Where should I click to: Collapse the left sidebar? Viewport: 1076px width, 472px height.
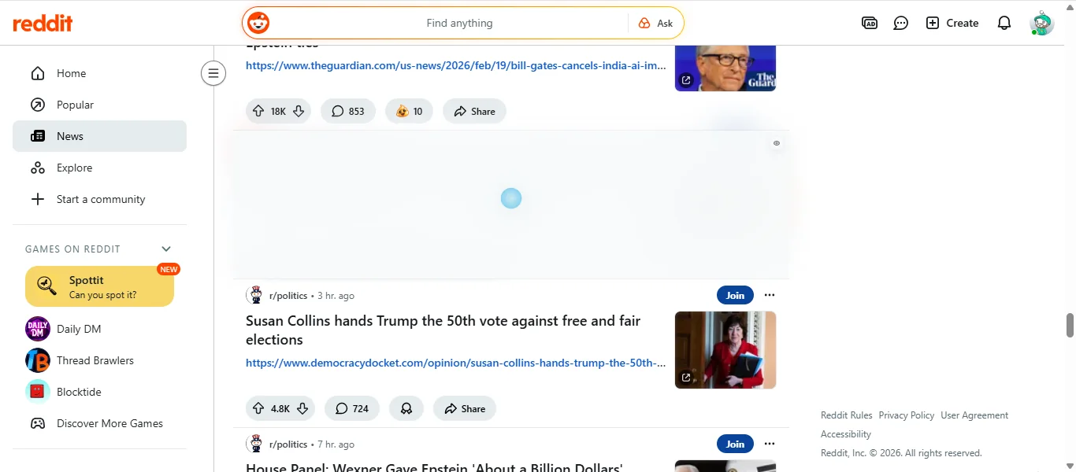[x=213, y=73]
